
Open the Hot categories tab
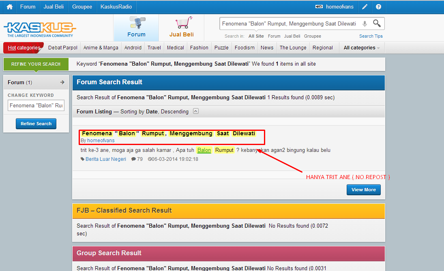(x=24, y=48)
